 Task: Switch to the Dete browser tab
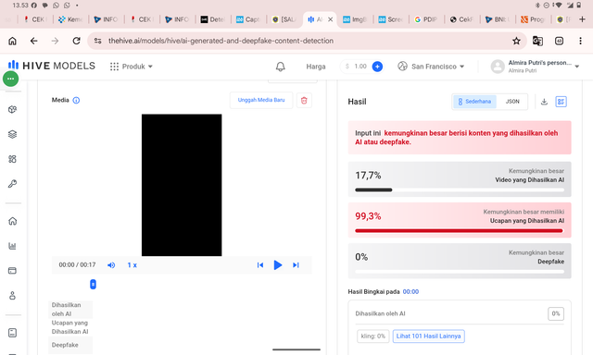212,19
